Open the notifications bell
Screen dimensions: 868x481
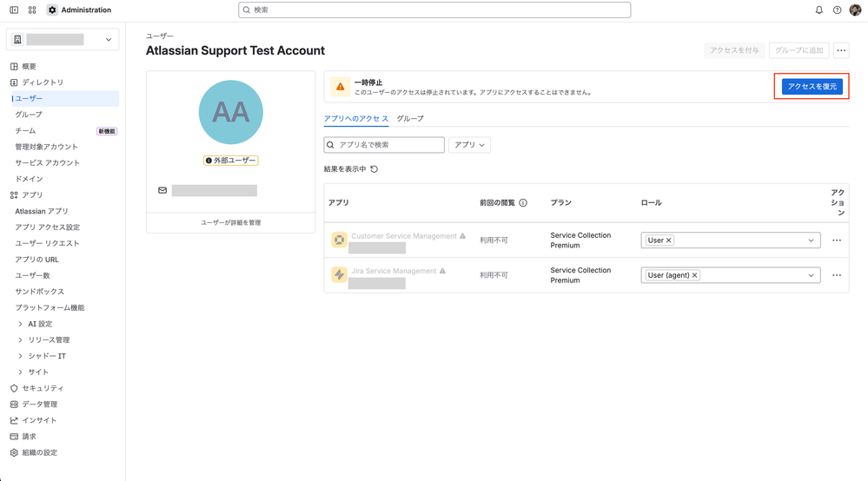coord(819,10)
